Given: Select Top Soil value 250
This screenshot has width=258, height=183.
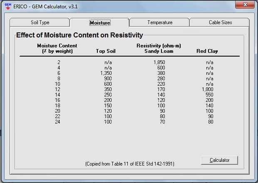Looking at the screenshot, I should click(108, 95).
